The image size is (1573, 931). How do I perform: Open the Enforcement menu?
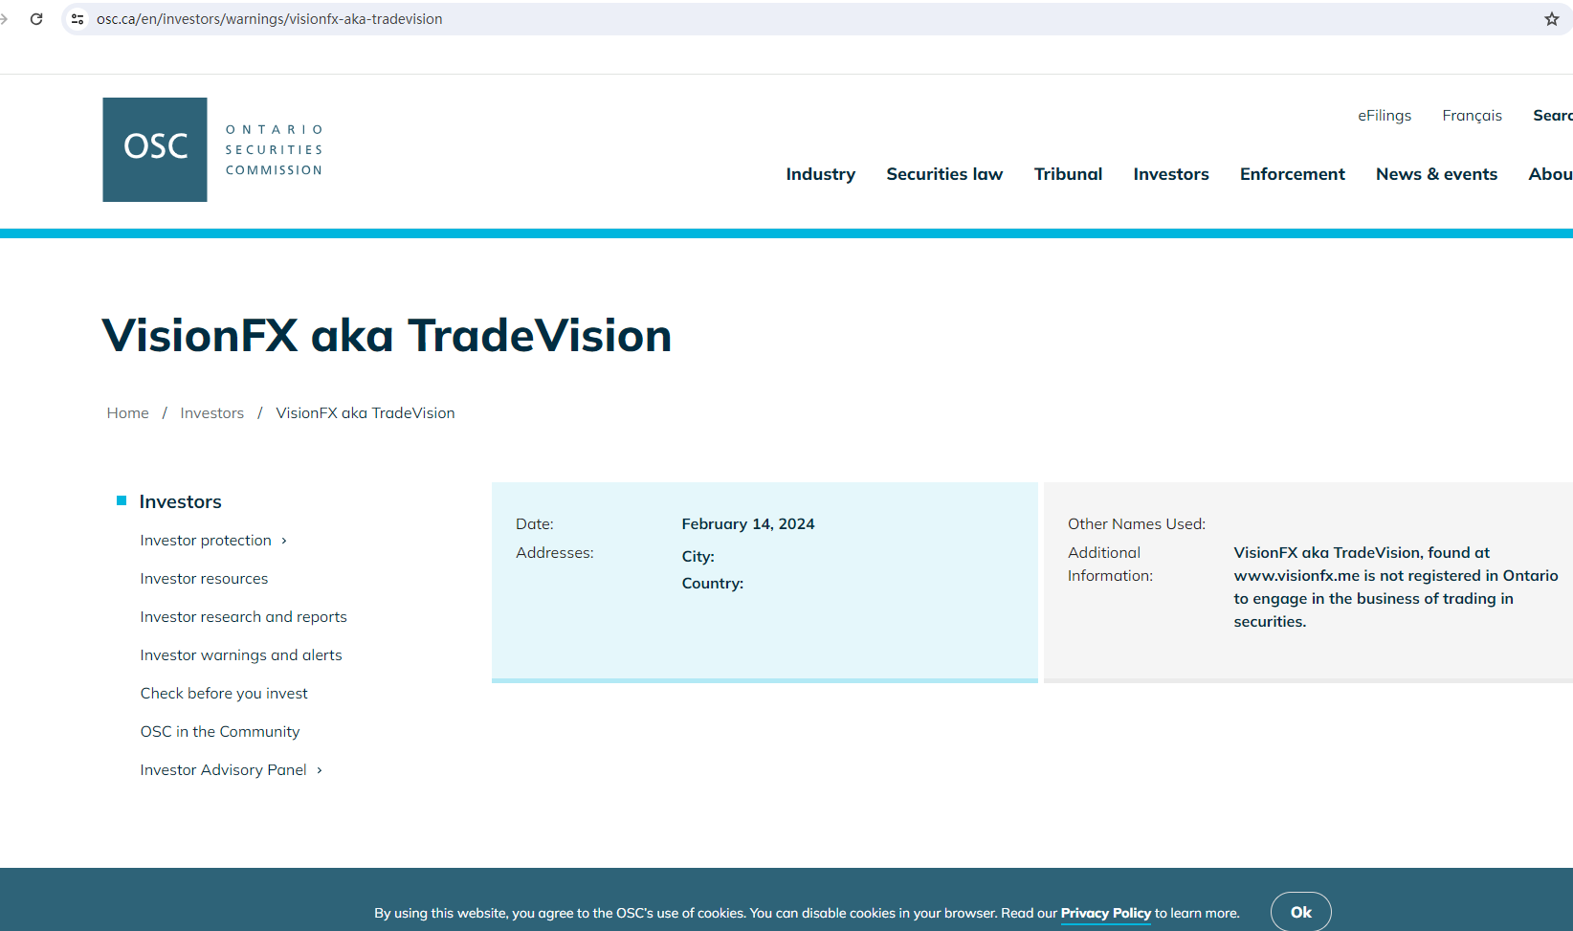[1292, 174]
